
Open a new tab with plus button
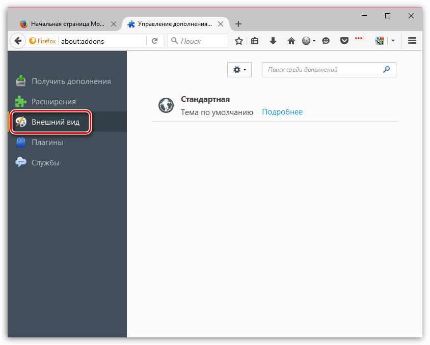point(238,24)
